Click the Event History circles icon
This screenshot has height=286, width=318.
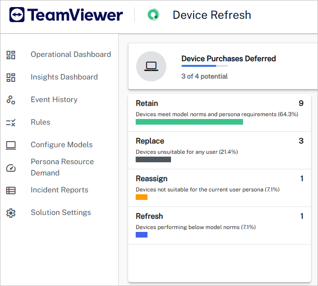11,100
